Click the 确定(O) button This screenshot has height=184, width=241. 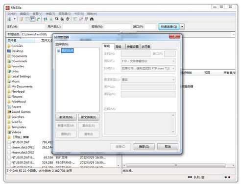tap(144, 147)
